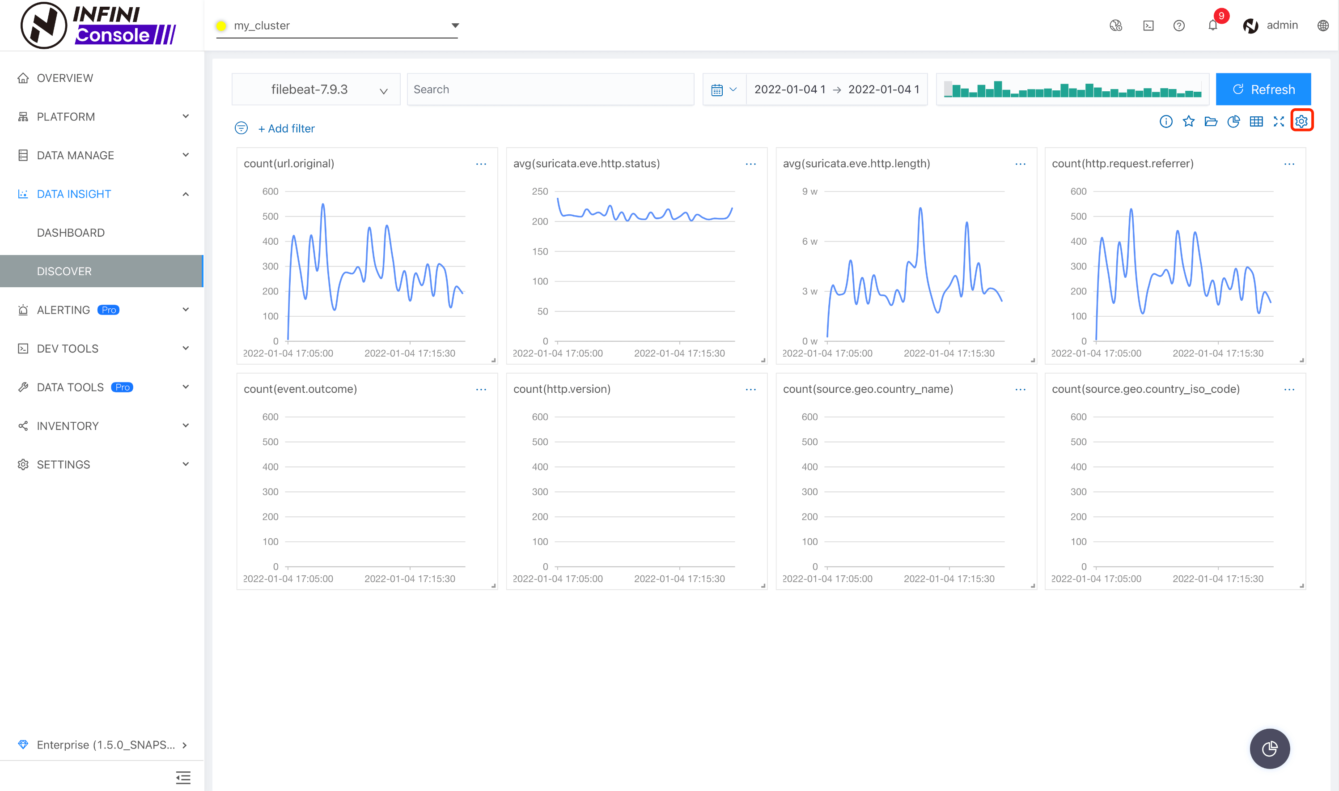Image resolution: width=1339 pixels, height=791 pixels.
Task: Click count(url.original) resize handle corner
Action: (493, 360)
